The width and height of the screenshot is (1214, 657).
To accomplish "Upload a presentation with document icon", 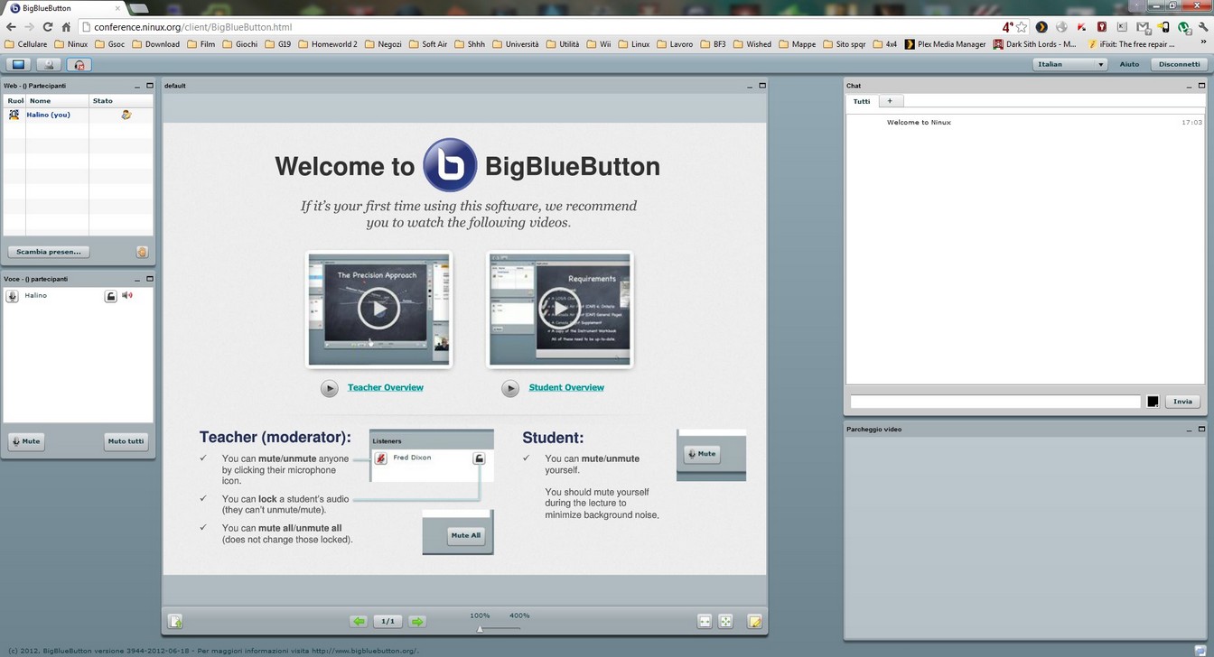I will point(176,621).
